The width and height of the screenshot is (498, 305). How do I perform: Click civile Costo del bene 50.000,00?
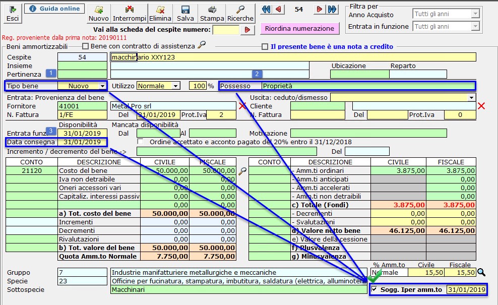[165, 170]
